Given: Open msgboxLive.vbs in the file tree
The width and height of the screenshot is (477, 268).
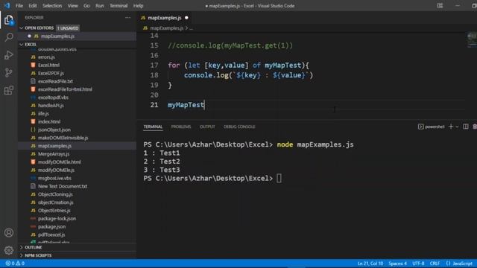Looking at the screenshot, I should pyautogui.click(x=54, y=179).
